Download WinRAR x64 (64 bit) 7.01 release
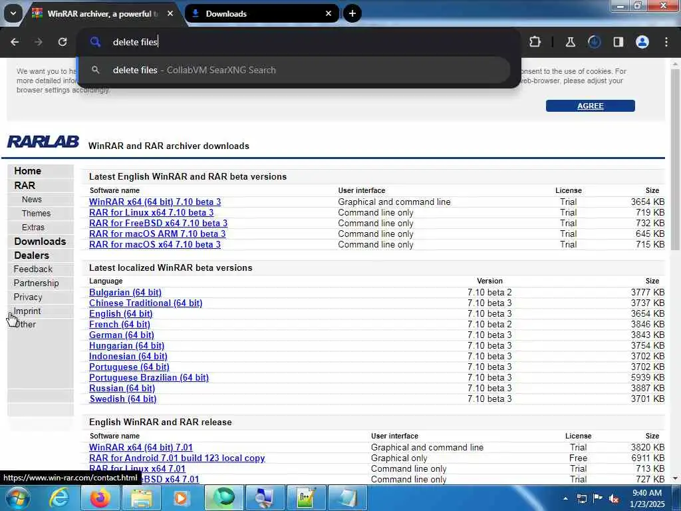 click(x=141, y=448)
